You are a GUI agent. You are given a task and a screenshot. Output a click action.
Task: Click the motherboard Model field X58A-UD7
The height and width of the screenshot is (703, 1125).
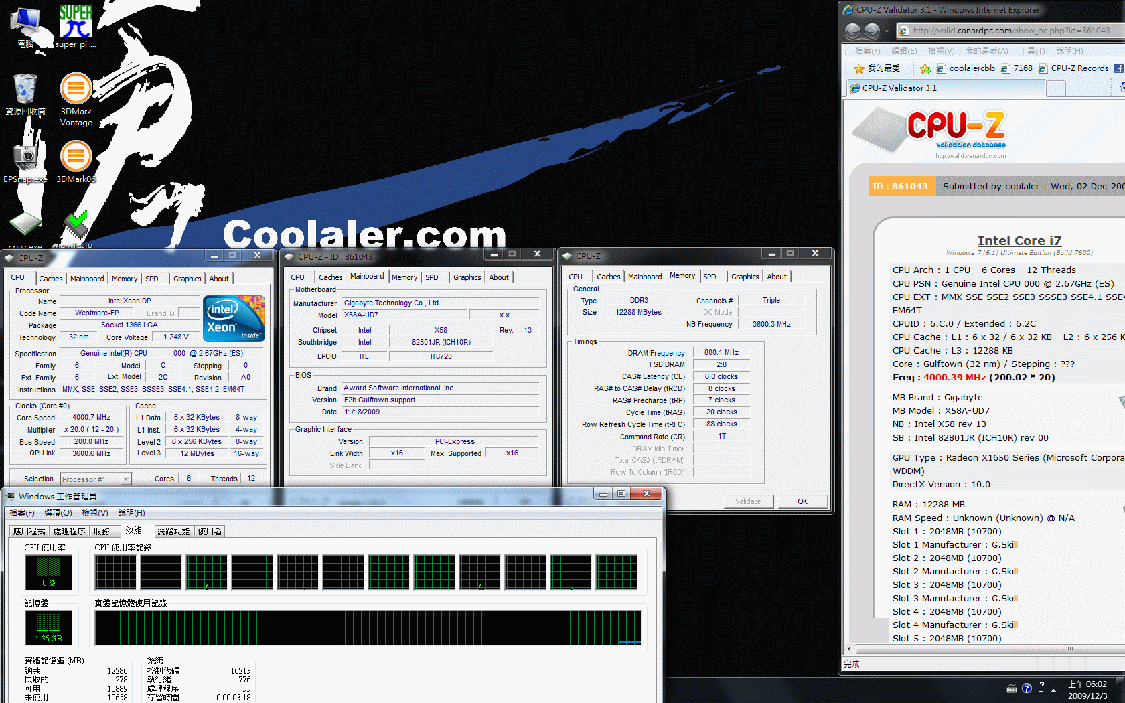[404, 315]
